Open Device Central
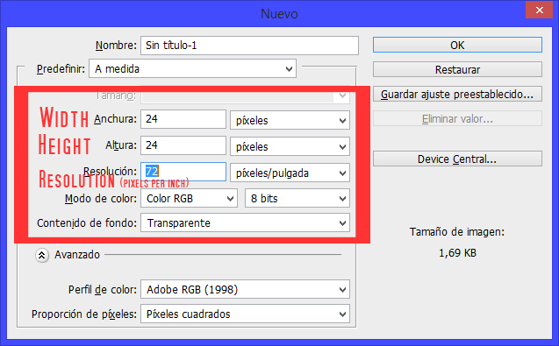559x346 pixels. point(457,159)
